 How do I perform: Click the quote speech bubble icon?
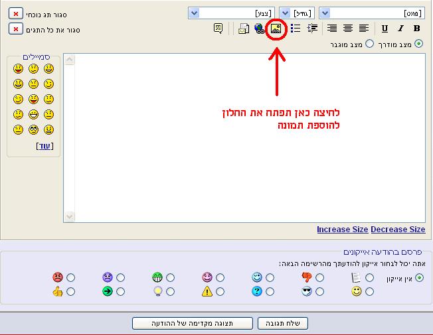tap(218, 29)
